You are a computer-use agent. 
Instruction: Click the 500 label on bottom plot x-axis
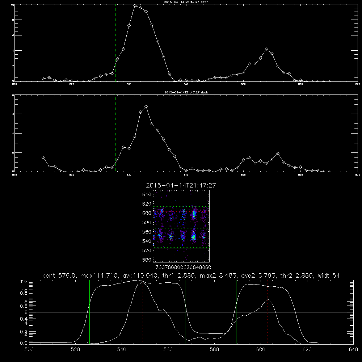tap(29, 350)
